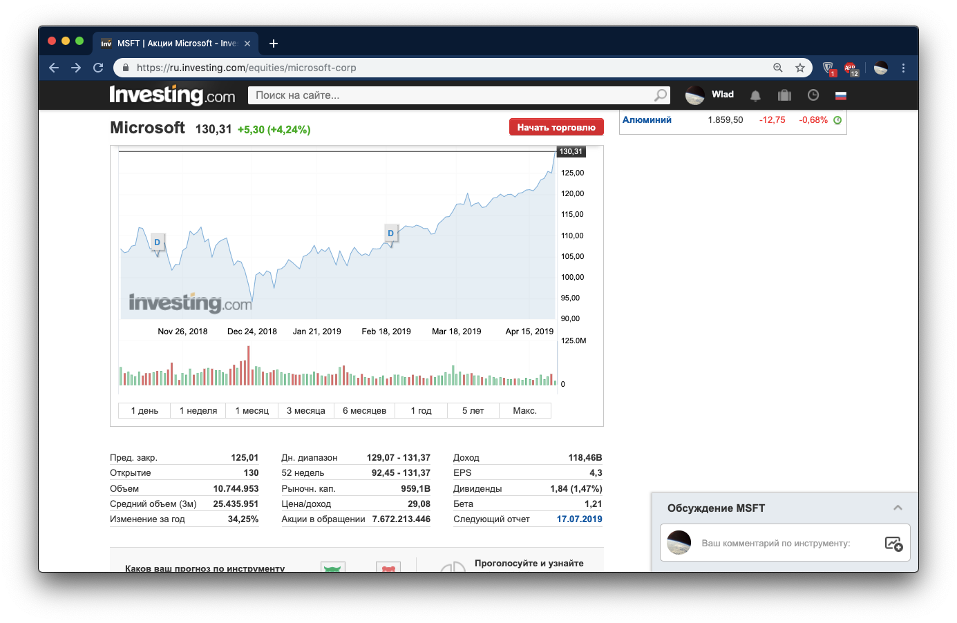The height and width of the screenshot is (623, 957).
Task: Click the Пред. закр. value 125,01
Action: (x=245, y=458)
